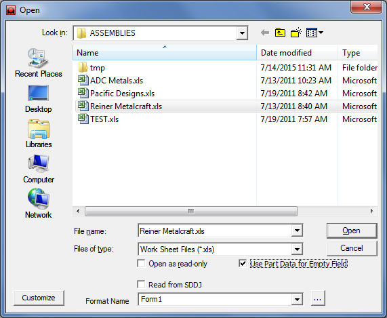Screen dimensions: 387x318
Task: Open the Network location
Action: (x=39, y=203)
